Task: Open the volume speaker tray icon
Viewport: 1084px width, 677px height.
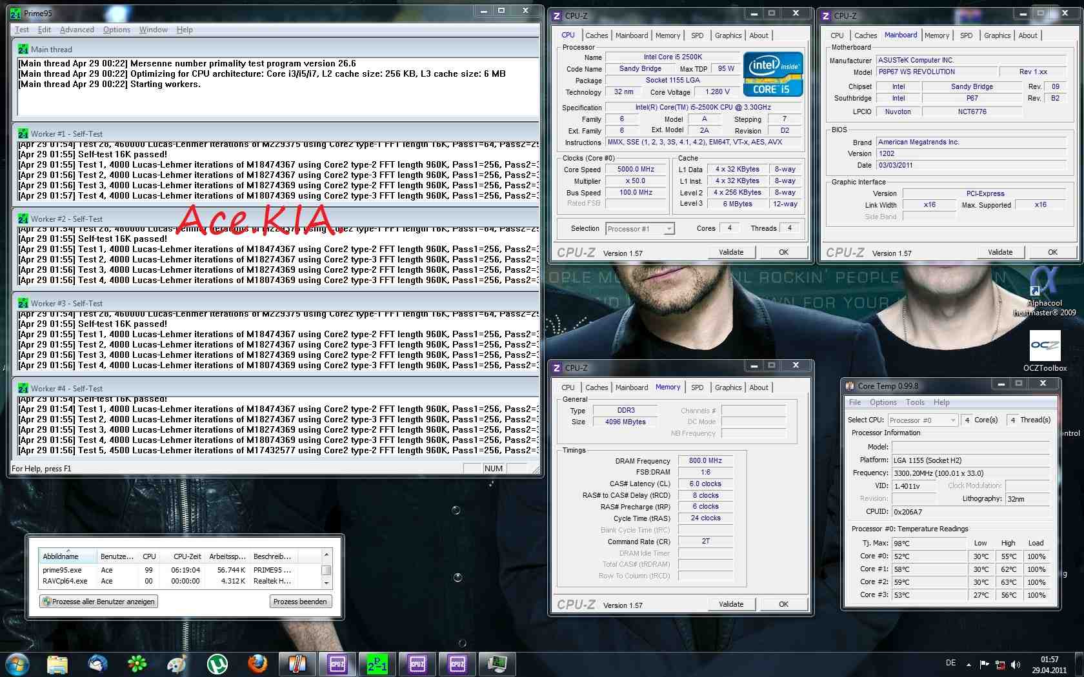Action: [x=1016, y=664]
